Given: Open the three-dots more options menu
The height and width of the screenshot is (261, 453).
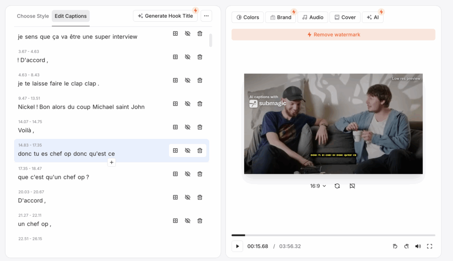Looking at the screenshot, I should tap(206, 16).
